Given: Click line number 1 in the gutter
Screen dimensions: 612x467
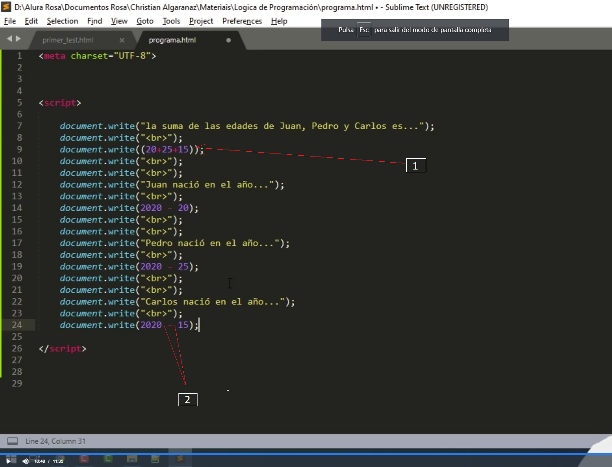Looking at the screenshot, I should point(19,56).
